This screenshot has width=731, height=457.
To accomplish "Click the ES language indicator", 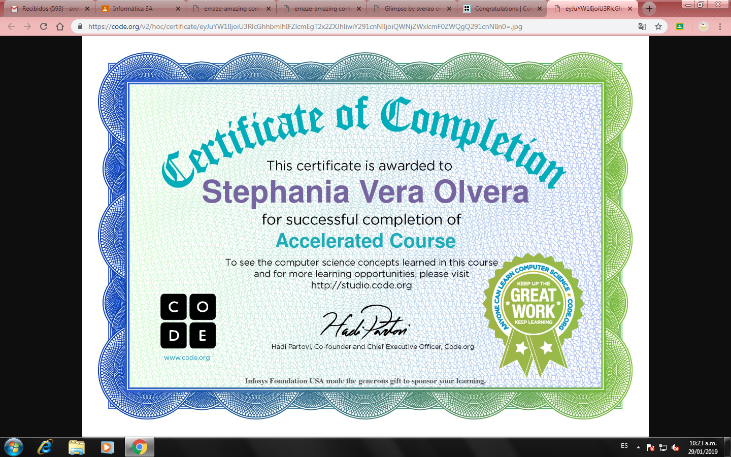I will 624,446.
